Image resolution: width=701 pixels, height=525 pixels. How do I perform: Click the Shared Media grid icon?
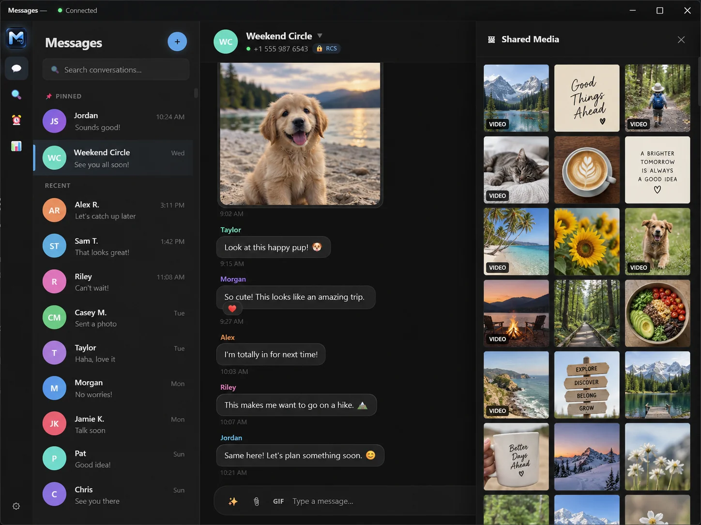[491, 40]
